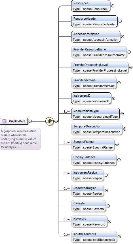Click the 0..∞ cardinality beside Keyword

tap(67, 219)
